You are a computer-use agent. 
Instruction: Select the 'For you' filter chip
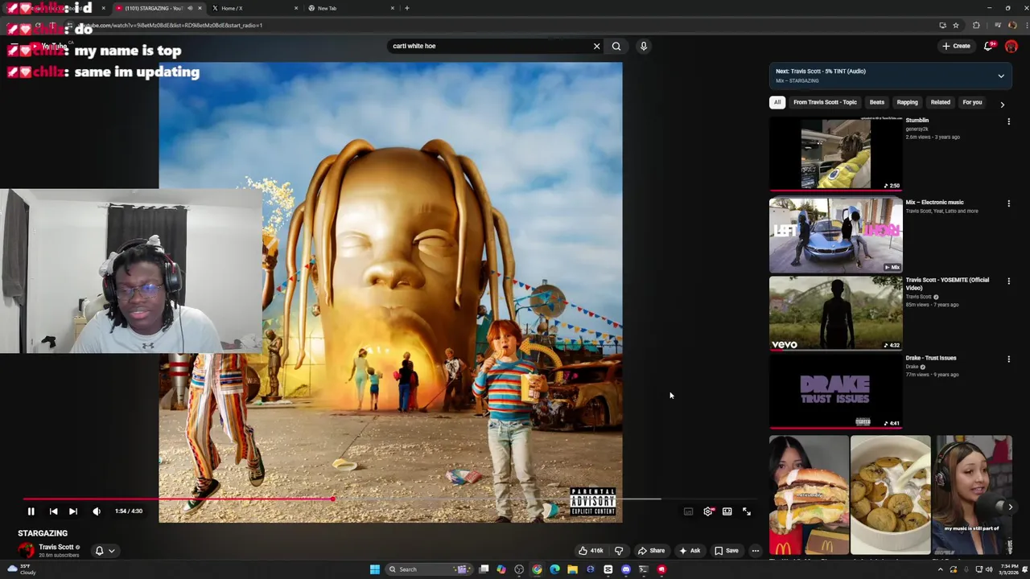(x=972, y=102)
